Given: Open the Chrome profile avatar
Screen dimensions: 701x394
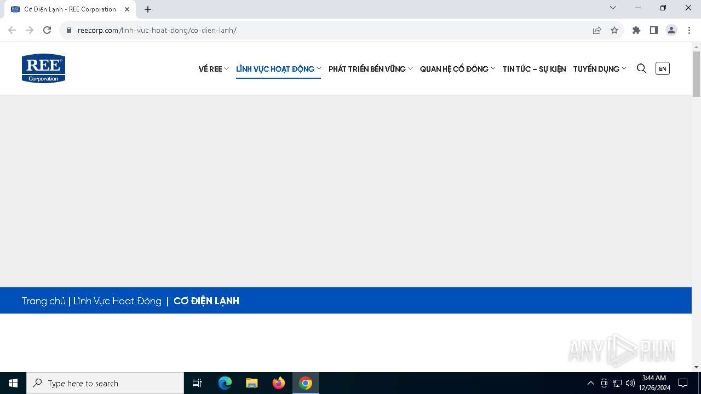Looking at the screenshot, I should (671, 30).
